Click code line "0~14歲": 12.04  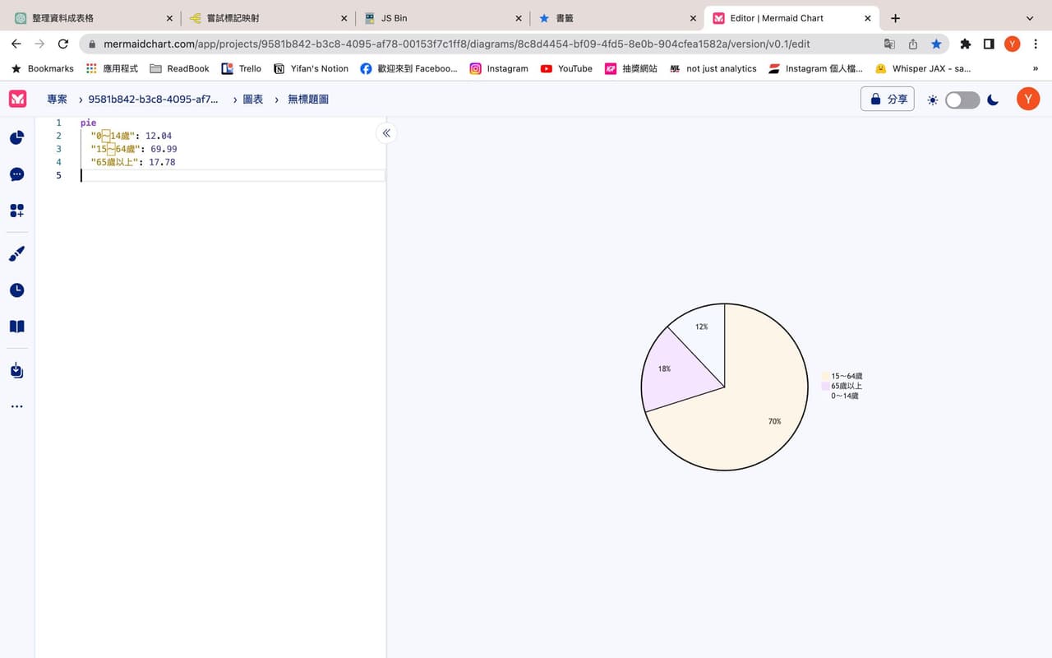tap(131, 136)
